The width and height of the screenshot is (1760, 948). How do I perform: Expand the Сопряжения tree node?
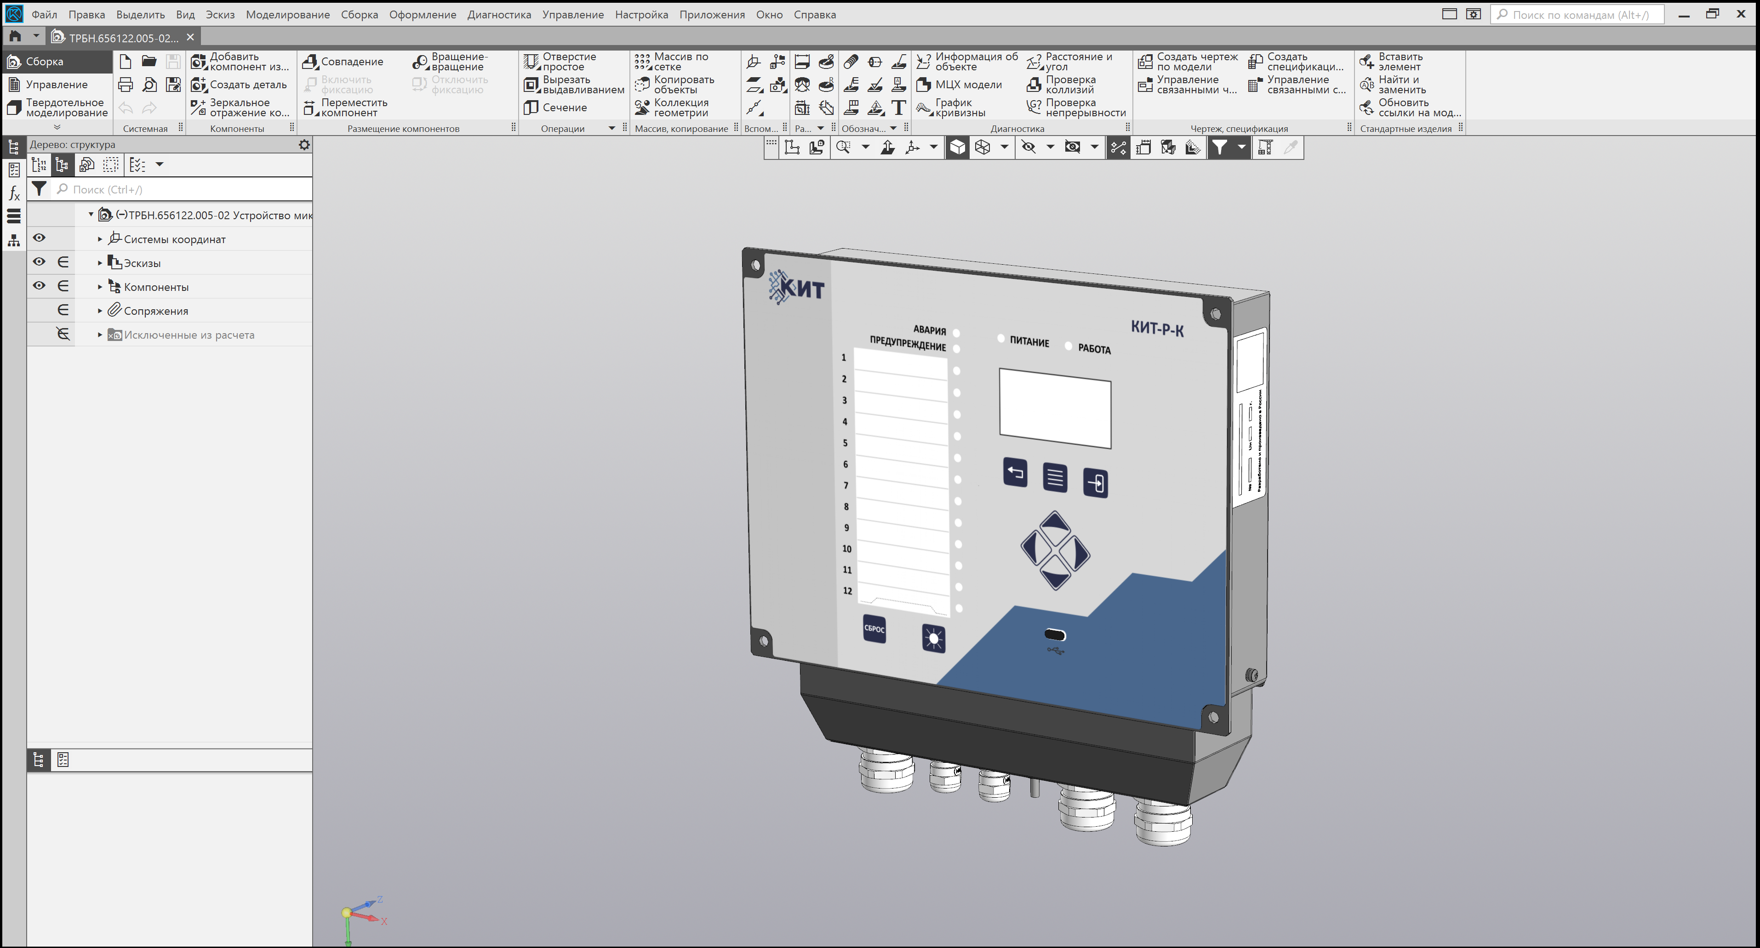pyautogui.click(x=100, y=311)
